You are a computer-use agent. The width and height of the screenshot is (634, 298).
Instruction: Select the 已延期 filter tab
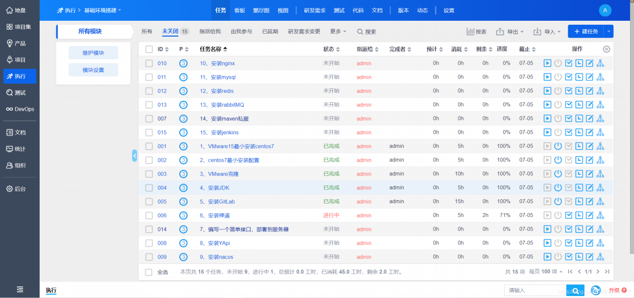[270, 32]
